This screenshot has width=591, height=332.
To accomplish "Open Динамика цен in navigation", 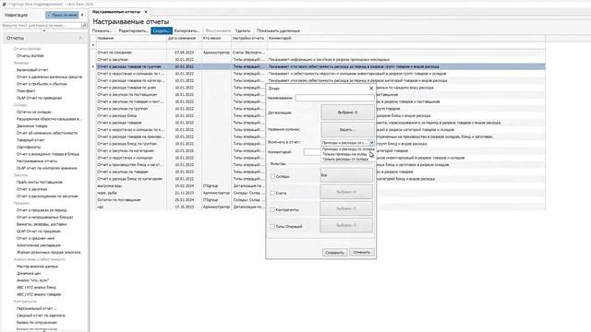I will 29,273.
